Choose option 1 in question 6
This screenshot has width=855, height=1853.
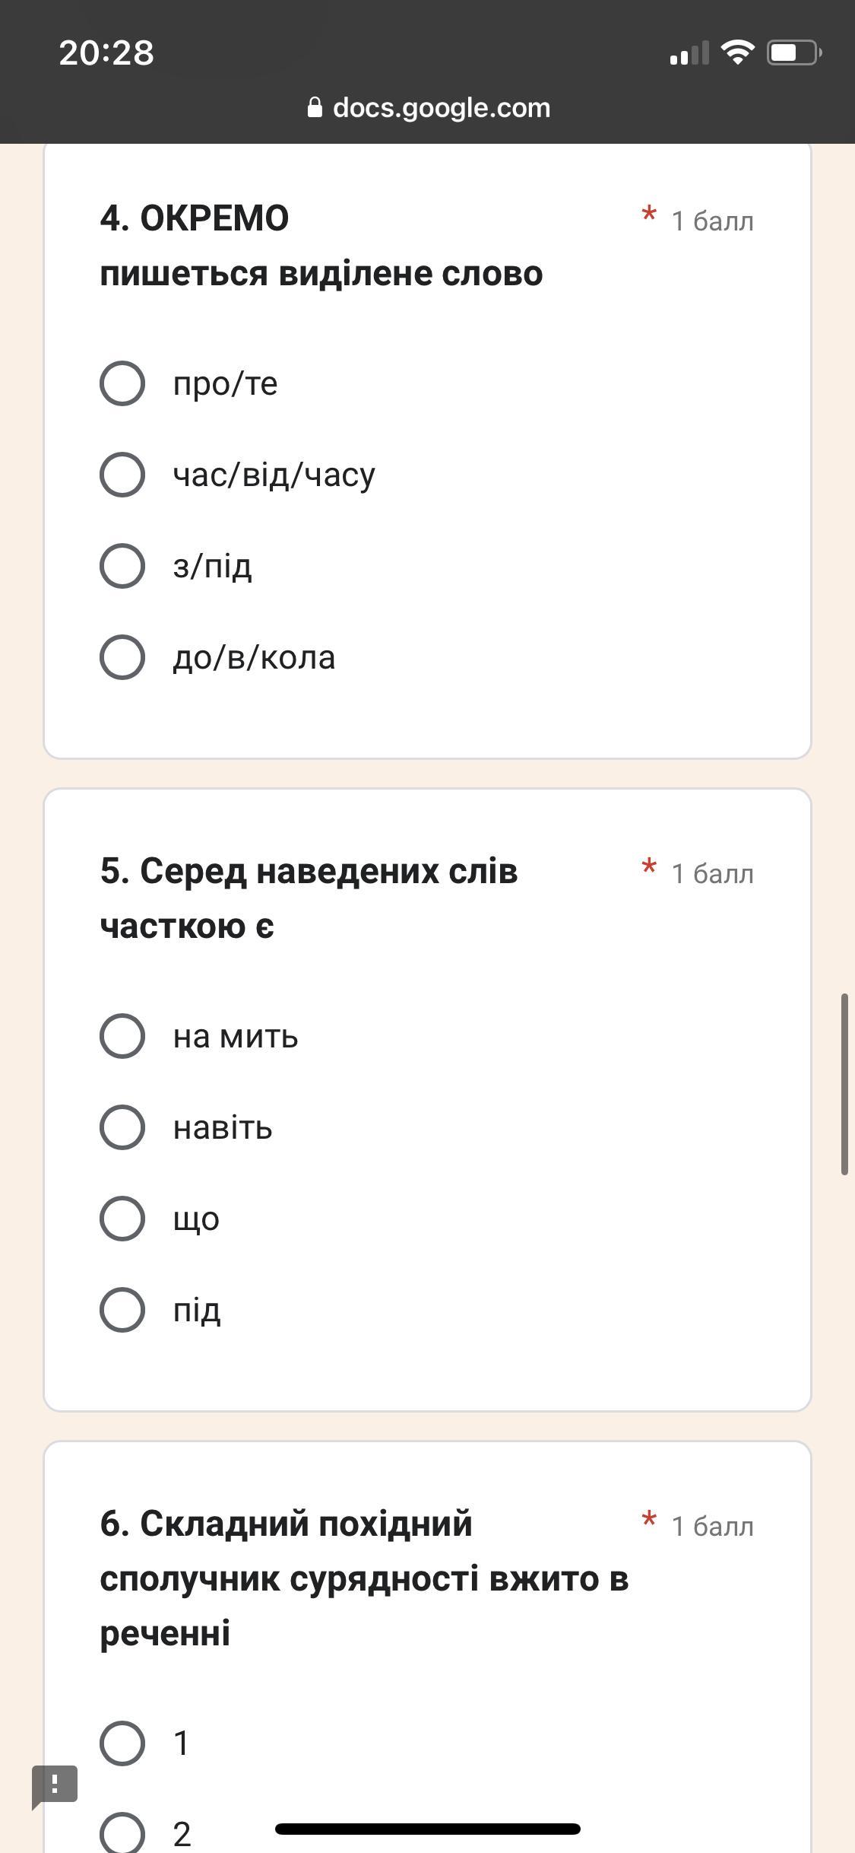pyautogui.click(x=122, y=1743)
